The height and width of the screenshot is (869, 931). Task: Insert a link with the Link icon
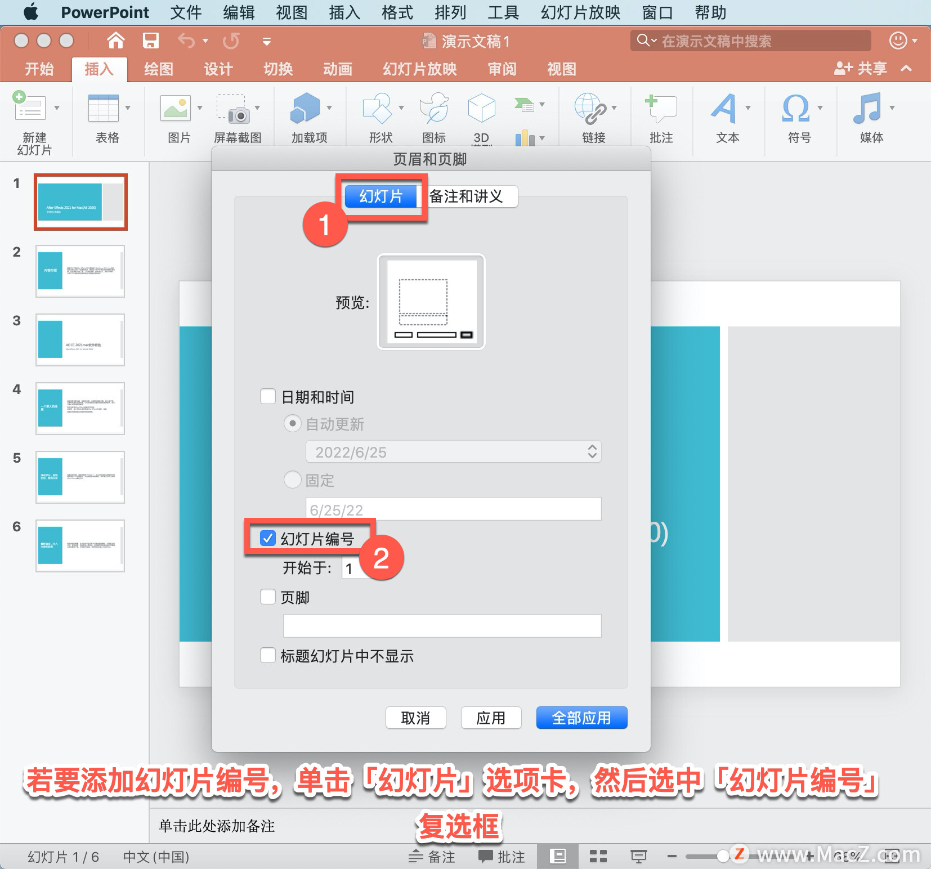(590, 108)
